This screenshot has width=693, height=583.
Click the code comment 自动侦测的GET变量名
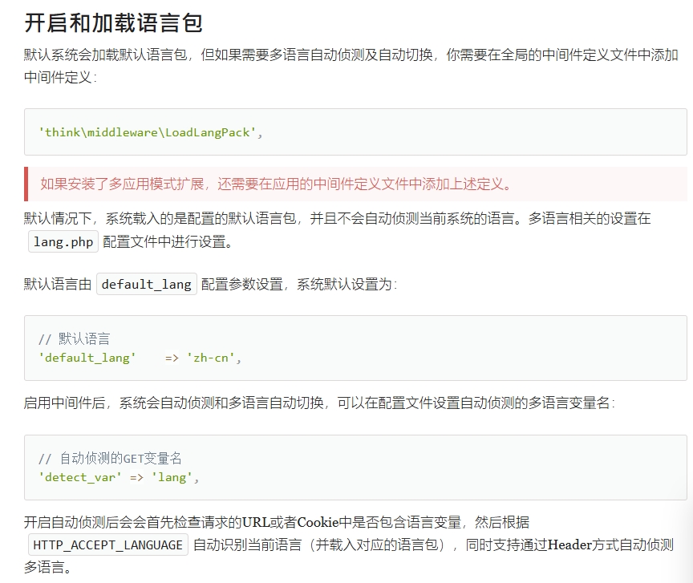tap(110, 459)
